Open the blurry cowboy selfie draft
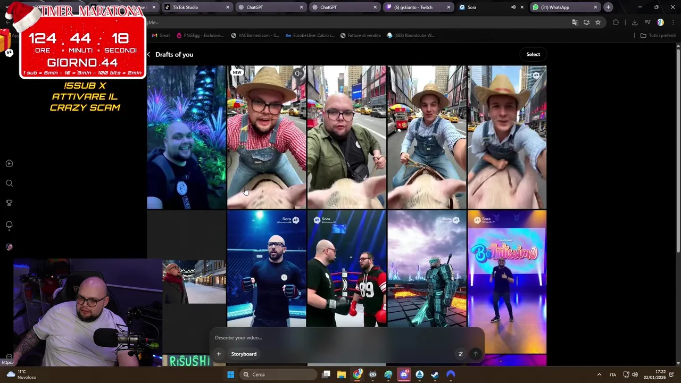The height and width of the screenshot is (383, 681). (507, 137)
